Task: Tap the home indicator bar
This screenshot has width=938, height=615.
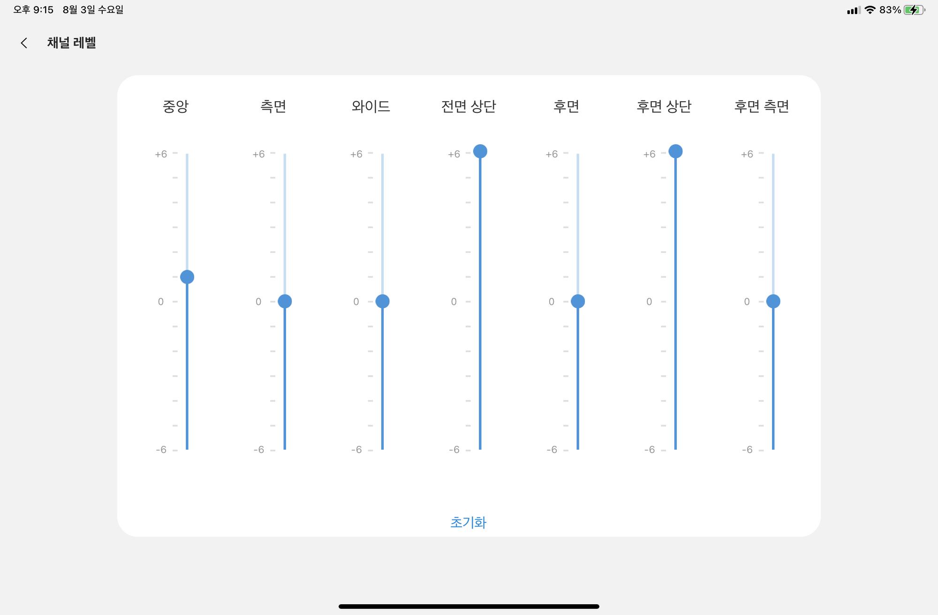Action: pyautogui.click(x=469, y=606)
